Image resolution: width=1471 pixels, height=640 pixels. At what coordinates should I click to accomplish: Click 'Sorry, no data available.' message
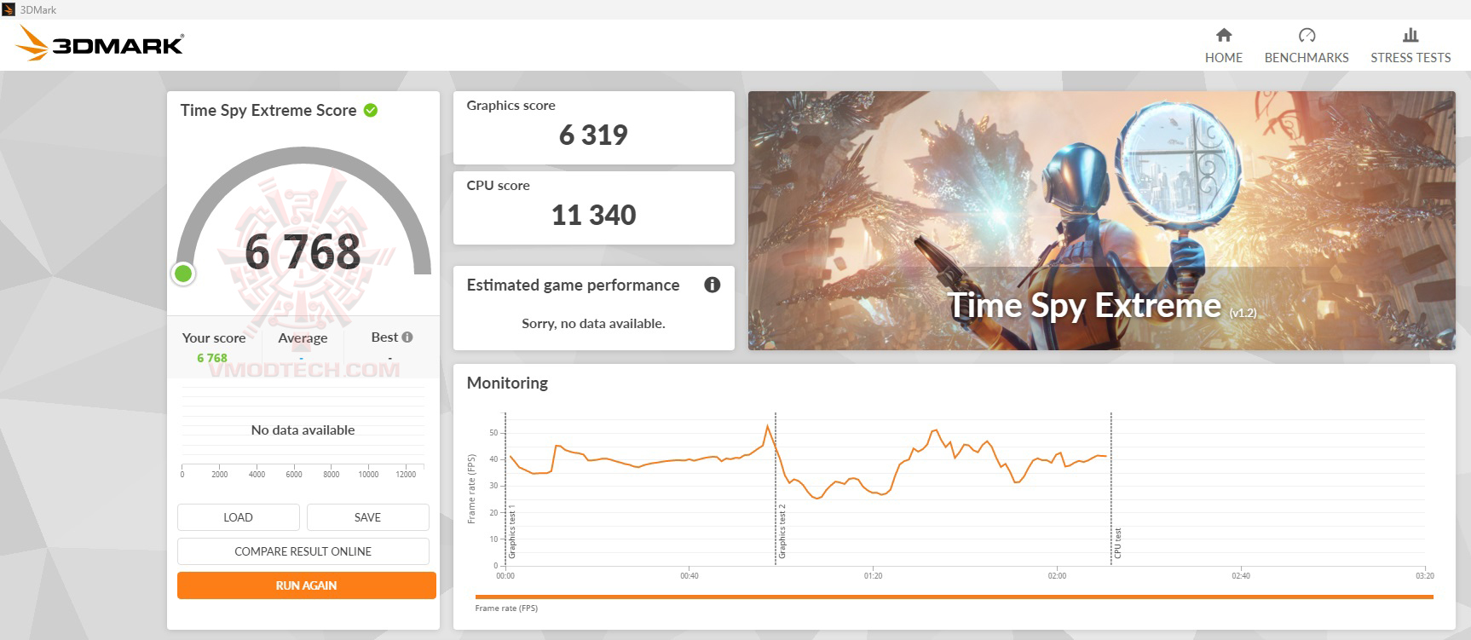pyautogui.click(x=593, y=323)
